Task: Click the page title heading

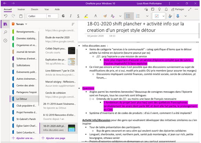Action: [136, 27]
